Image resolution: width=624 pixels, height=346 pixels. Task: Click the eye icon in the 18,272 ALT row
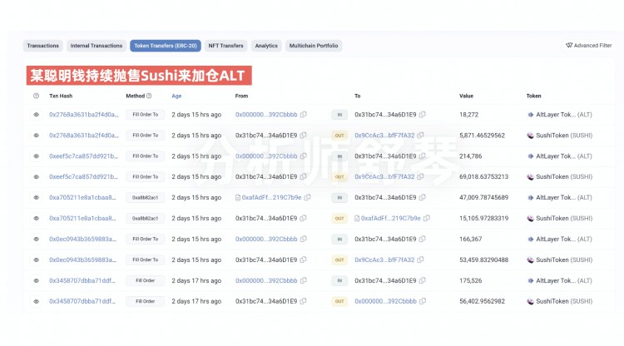point(37,115)
